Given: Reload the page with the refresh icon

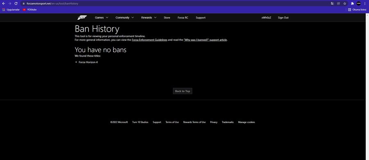Looking at the screenshot, I should click(x=16, y=4).
